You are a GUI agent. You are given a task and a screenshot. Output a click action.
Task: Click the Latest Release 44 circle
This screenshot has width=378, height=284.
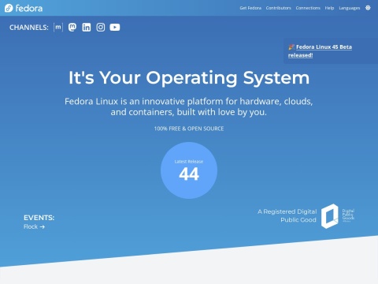tap(189, 170)
